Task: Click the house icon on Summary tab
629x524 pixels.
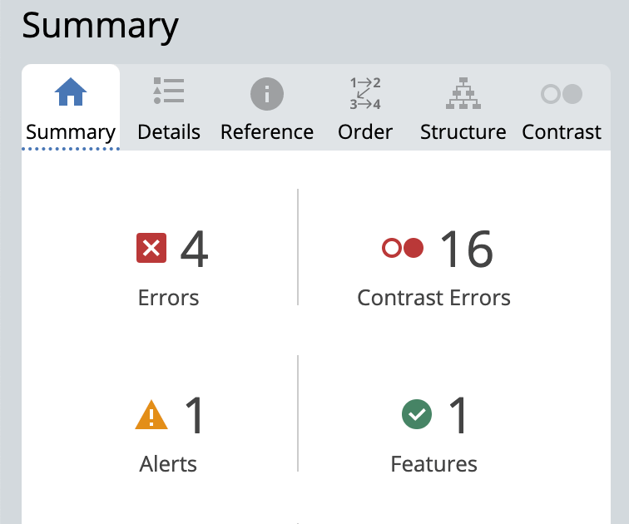Action: 71,93
